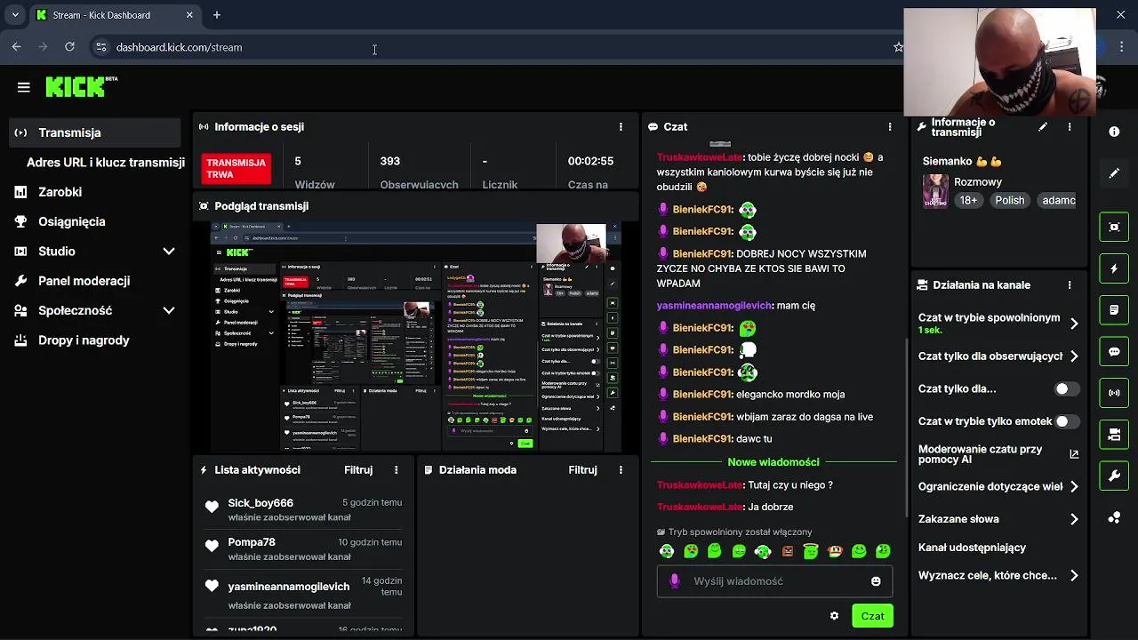Open Lista aktywności three-dot menu
This screenshot has height=640, width=1138.
click(x=397, y=470)
